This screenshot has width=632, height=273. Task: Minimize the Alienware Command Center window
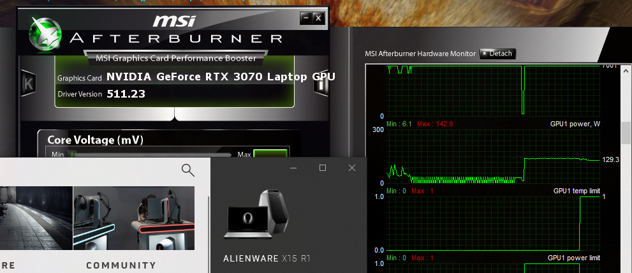pyautogui.click(x=293, y=168)
